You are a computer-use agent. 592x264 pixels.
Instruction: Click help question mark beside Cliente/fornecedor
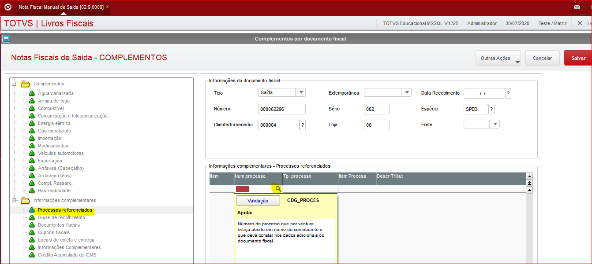tap(303, 125)
